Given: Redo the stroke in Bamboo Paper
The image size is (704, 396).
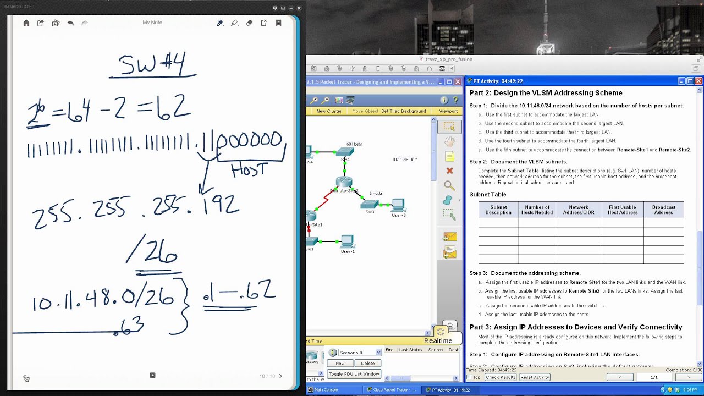Looking at the screenshot, I should click(x=85, y=23).
